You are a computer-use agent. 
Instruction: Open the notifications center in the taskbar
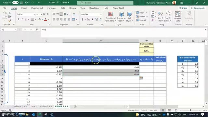point(202,114)
